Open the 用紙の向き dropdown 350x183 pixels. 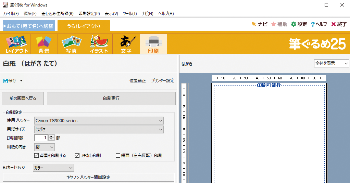[x=45, y=147]
